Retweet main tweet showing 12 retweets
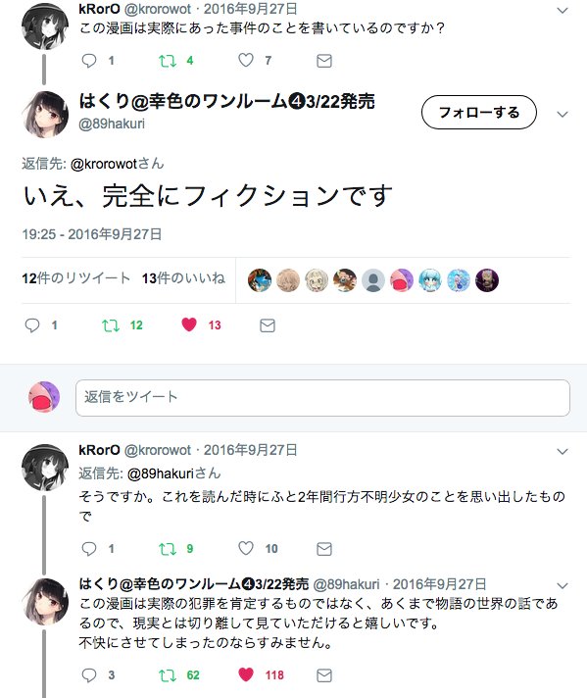This screenshot has width=587, height=698. [111, 325]
